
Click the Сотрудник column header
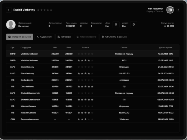point(26,47)
